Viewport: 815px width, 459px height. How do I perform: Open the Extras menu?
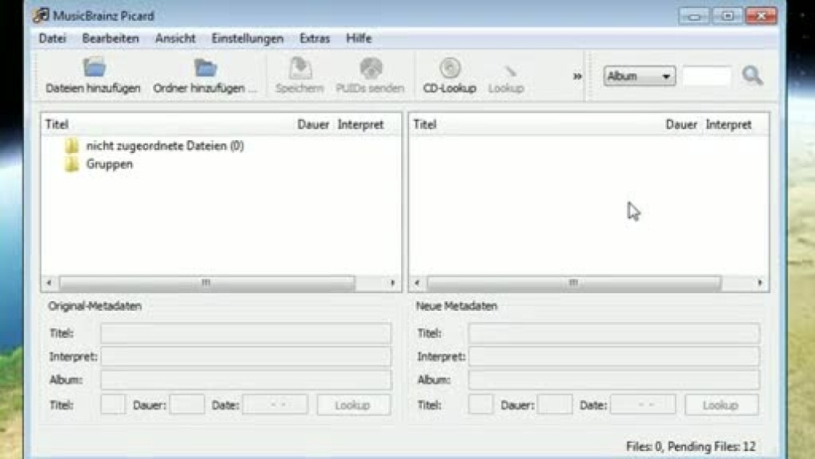314,38
